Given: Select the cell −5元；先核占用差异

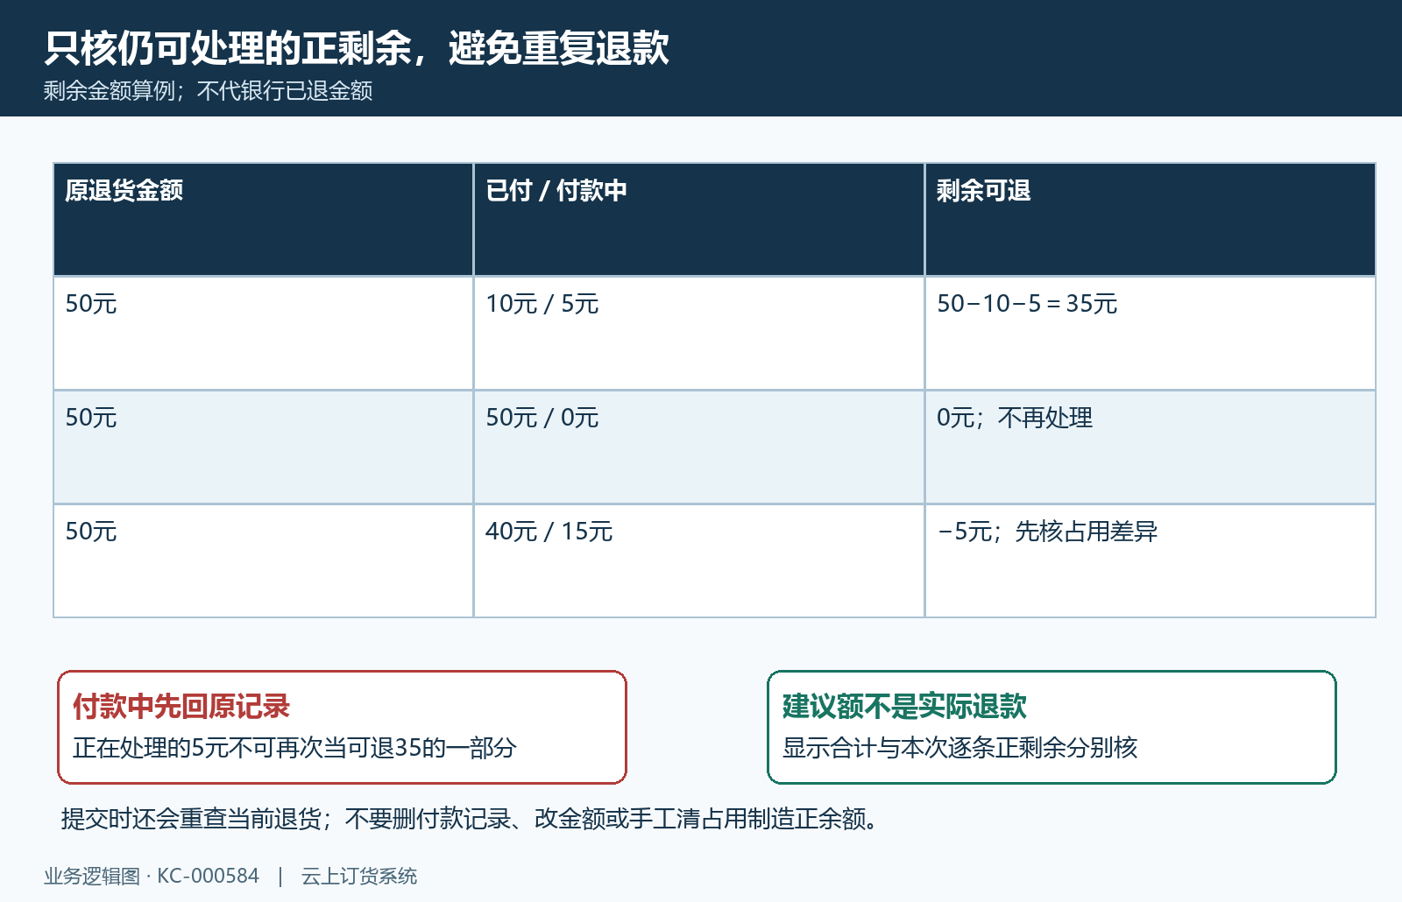Looking at the screenshot, I should (x=1150, y=560).
